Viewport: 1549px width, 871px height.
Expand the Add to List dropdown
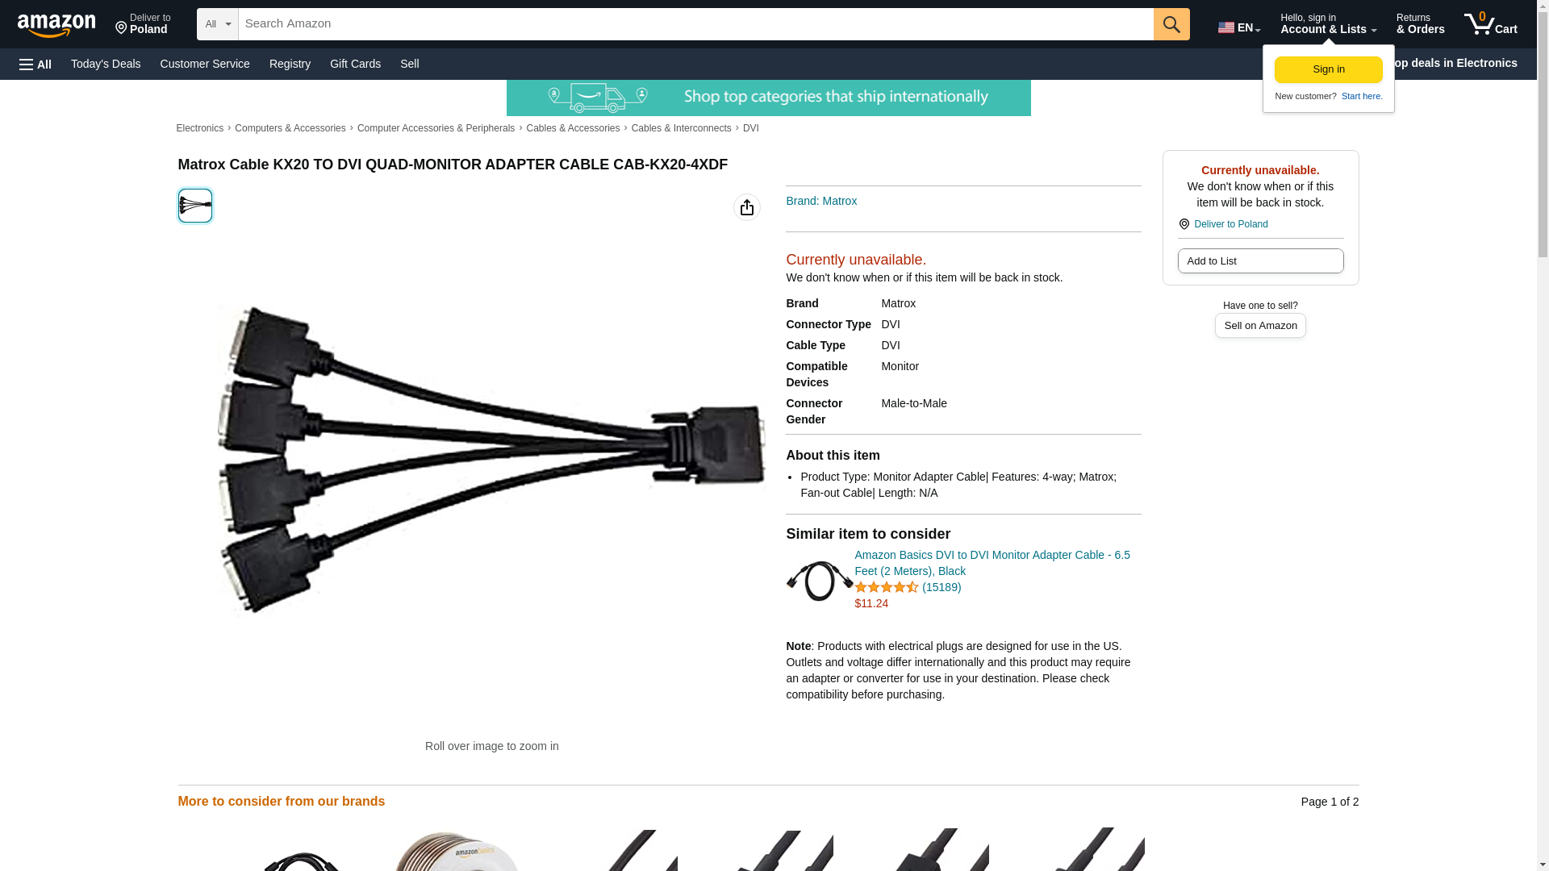pyautogui.click(x=1260, y=261)
